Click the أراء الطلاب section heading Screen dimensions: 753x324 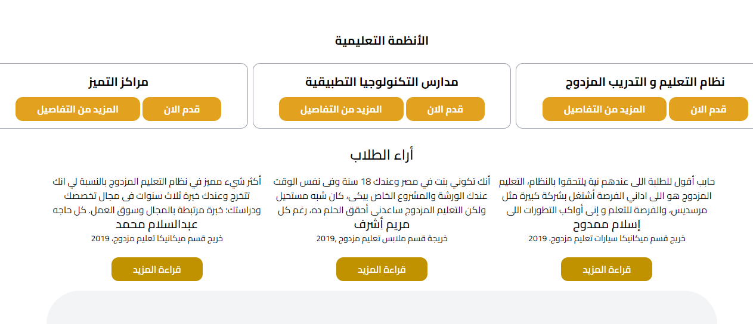[382, 155]
